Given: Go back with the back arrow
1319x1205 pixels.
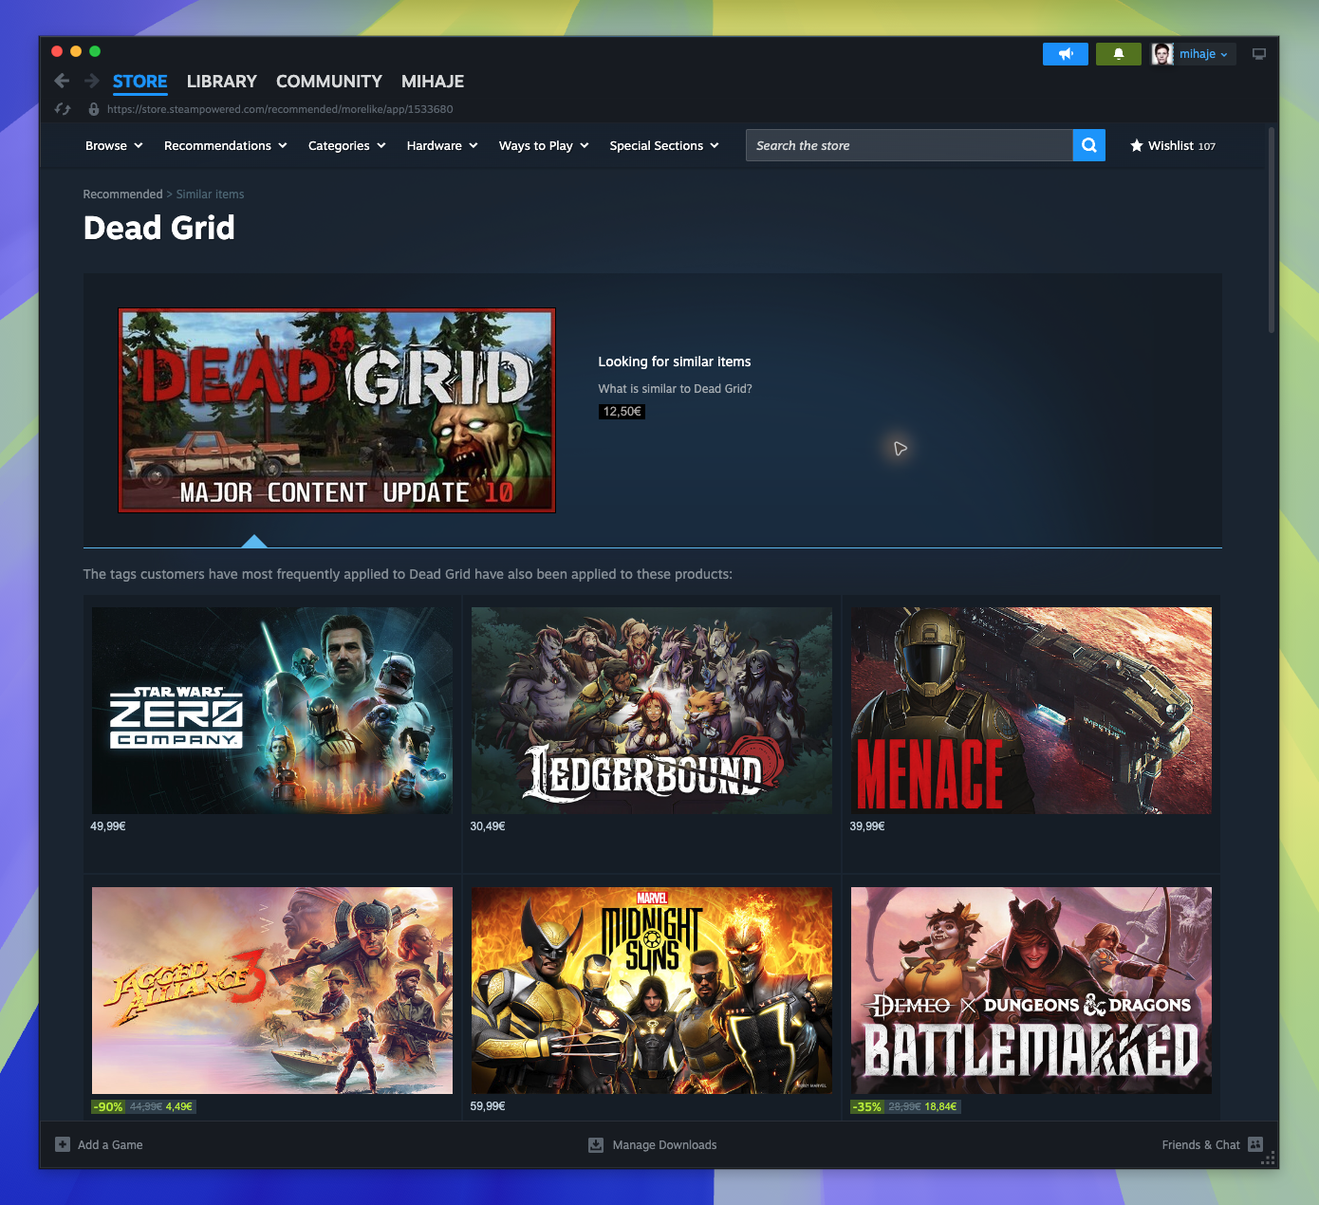Looking at the screenshot, I should point(62,81).
